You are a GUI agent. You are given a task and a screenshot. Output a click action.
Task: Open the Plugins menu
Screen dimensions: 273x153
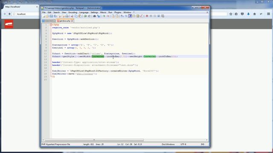[x=118, y=12]
